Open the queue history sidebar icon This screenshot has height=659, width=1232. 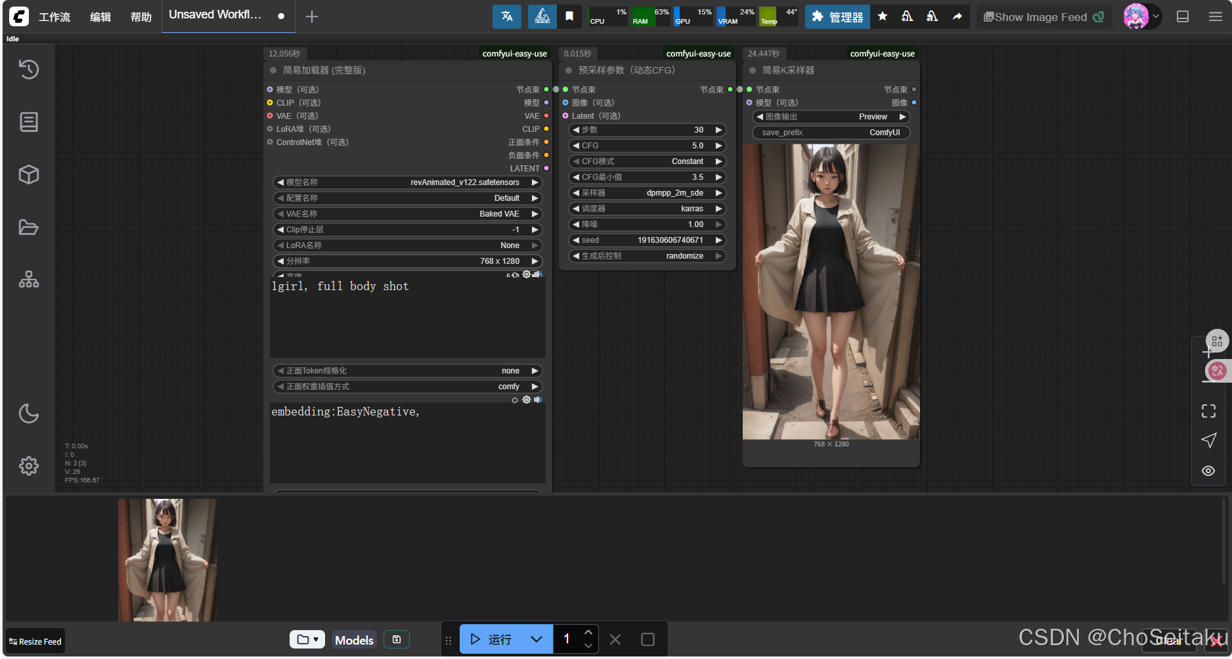28,70
